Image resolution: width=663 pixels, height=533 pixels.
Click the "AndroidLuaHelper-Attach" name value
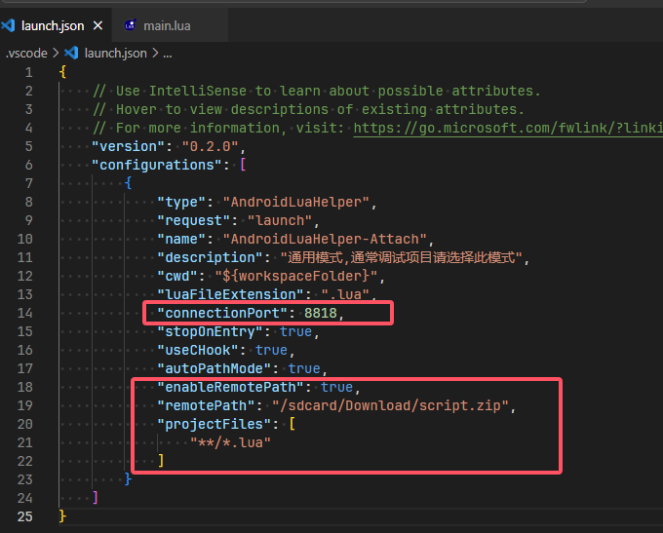click(x=319, y=239)
